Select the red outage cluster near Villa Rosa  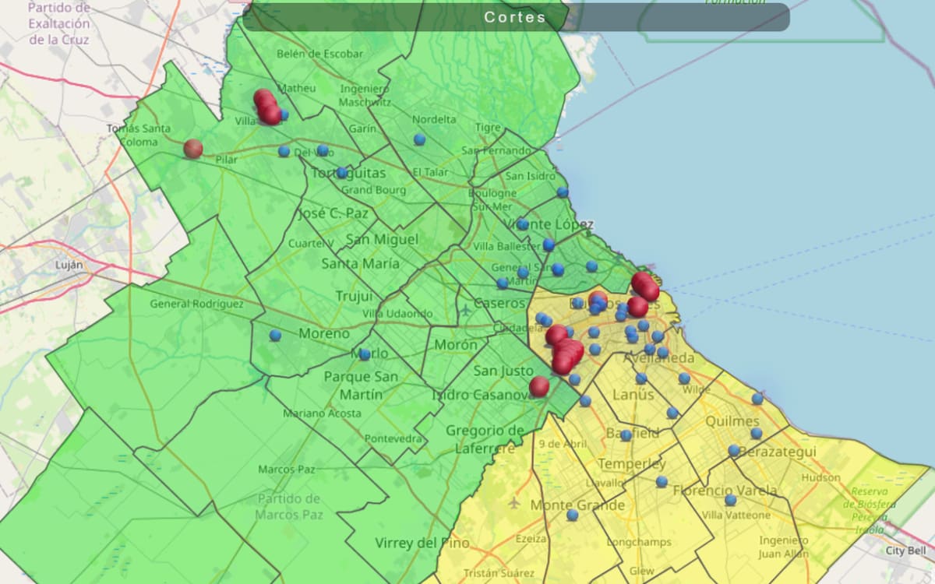click(x=266, y=107)
